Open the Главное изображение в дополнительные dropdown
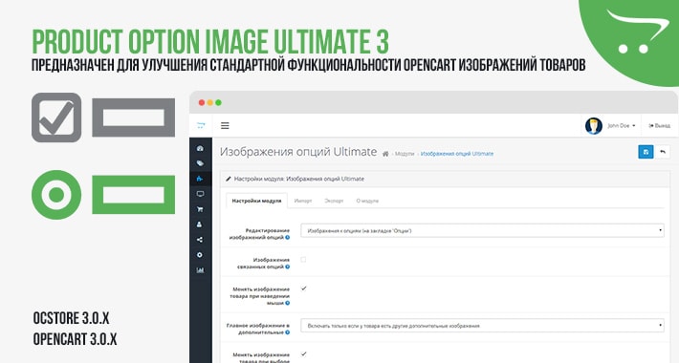The height and width of the screenshot is (363, 679). click(x=482, y=326)
